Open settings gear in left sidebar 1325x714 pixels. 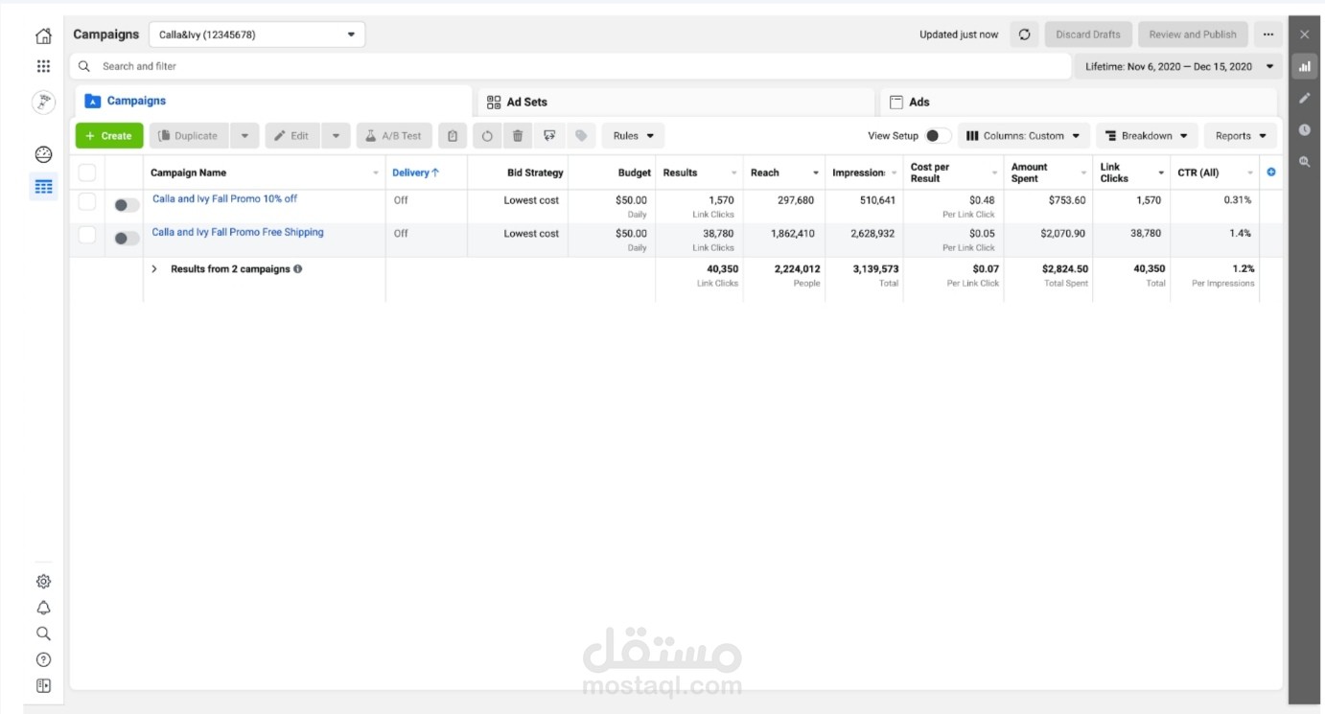click(x=43, y=582)
